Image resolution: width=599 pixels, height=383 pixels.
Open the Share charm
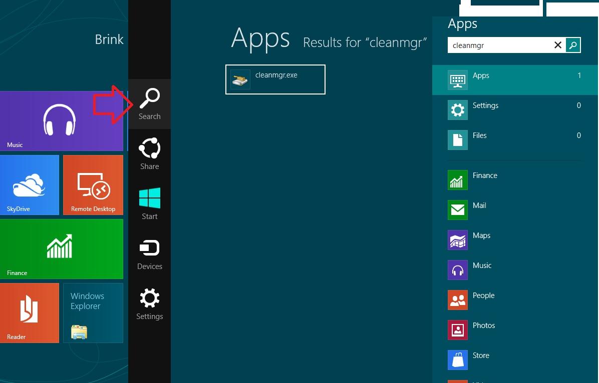[149, 153]
